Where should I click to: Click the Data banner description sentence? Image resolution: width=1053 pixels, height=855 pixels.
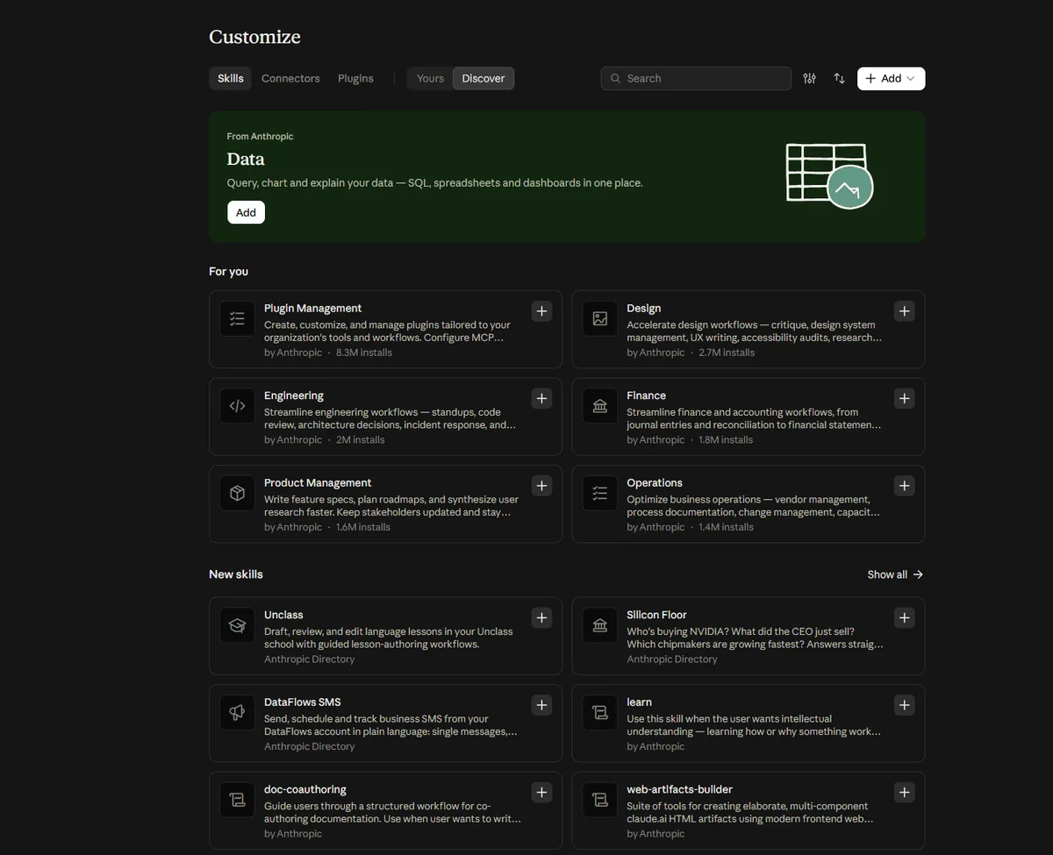[x=434, y=182]
